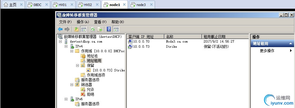
Task: Toggle the console tree pane icon
Action: click(83, 29)
